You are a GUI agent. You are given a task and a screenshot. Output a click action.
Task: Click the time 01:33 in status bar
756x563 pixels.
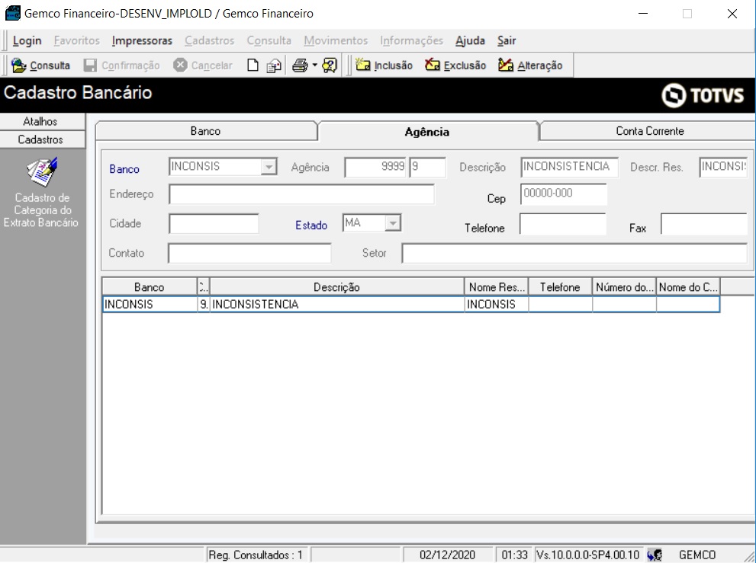(x=514, y=555)
